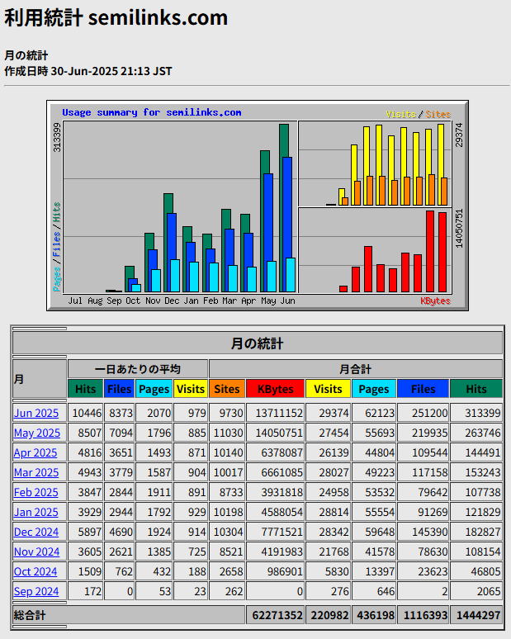The height and width of the screenshot is (639, 511).
Task: Open the Nov 2024 statistics link
Action: tap(36, 551)
